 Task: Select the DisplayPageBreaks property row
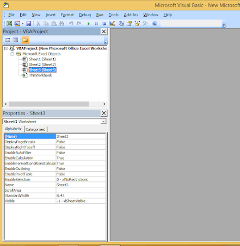(x=55, y=142)
